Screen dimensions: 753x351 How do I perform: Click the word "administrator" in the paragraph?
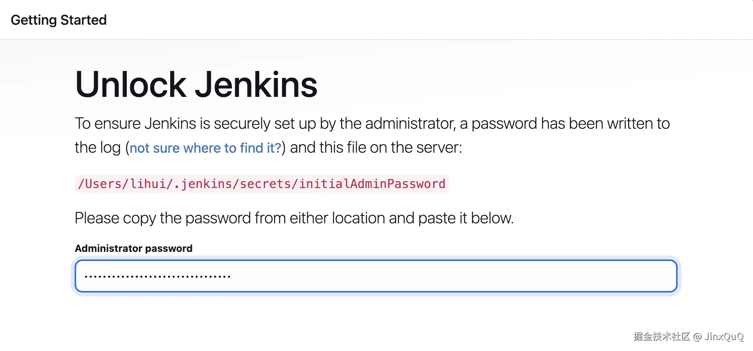(x=410, y=124)
